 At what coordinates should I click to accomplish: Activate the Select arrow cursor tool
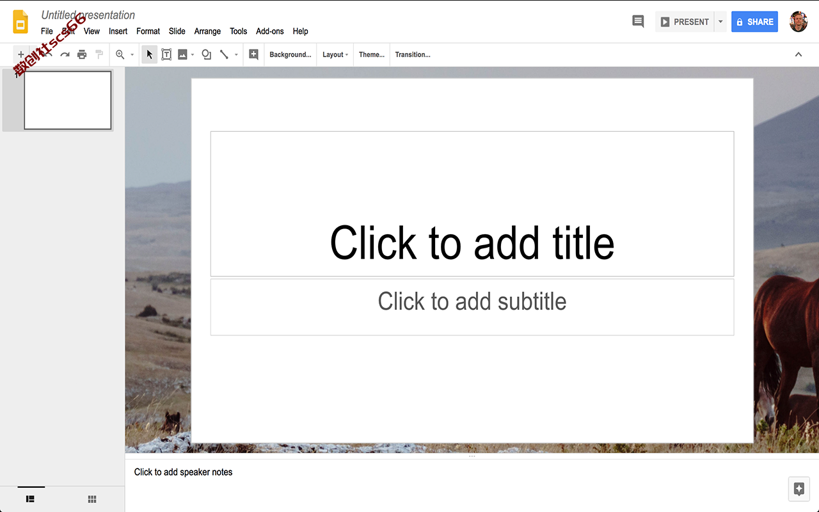[149, 54]
